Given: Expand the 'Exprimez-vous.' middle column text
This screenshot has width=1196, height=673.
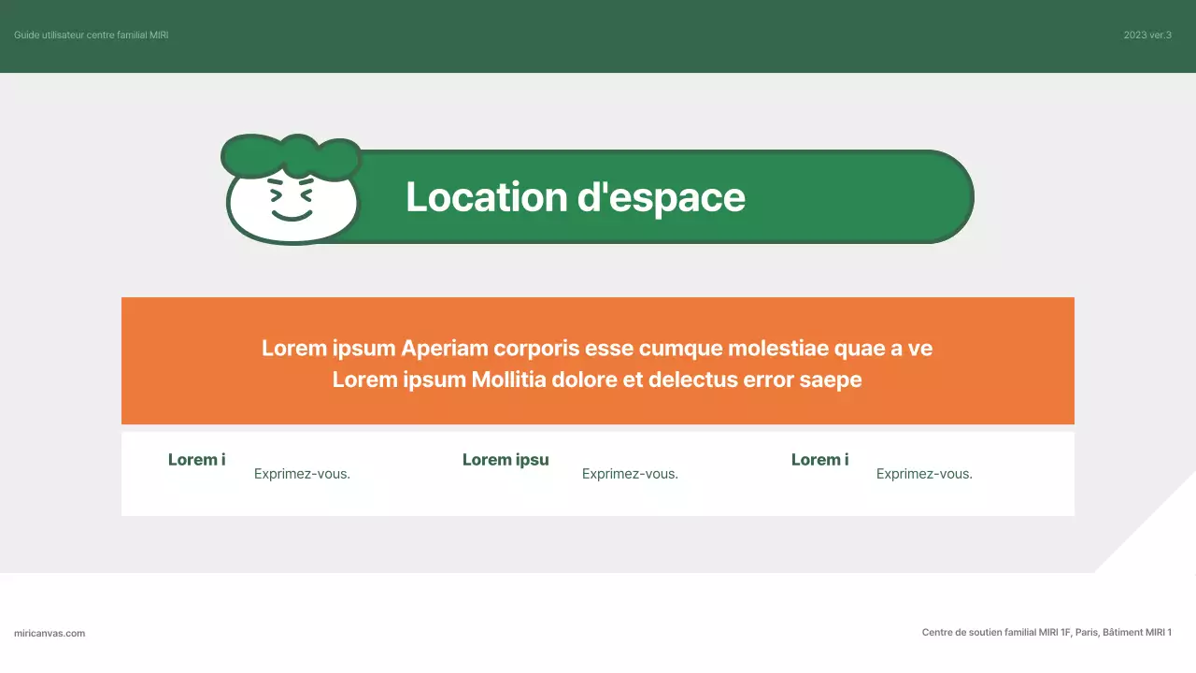Looking at the screenshot, I should [630, 473].
